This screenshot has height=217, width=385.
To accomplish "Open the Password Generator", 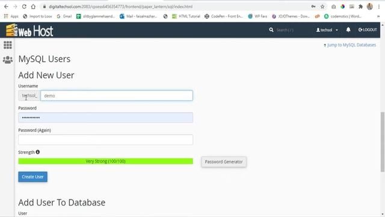I will coord(224,162).
